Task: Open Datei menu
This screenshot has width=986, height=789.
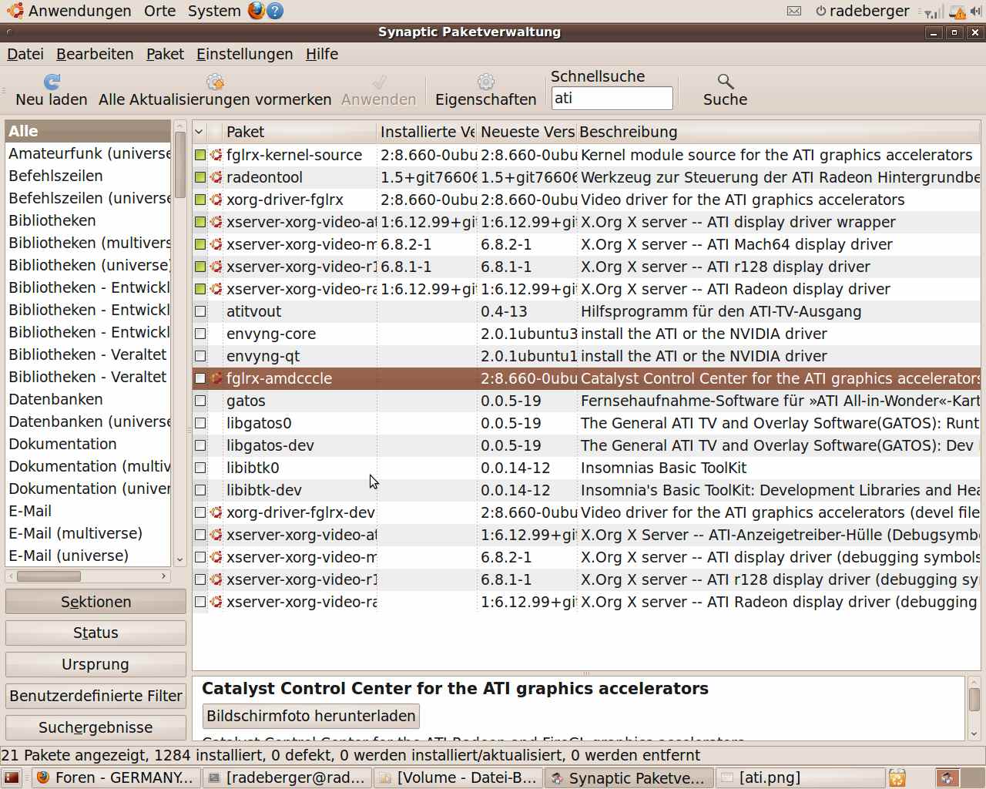Action: pyautogui.click(x=25, y=54)
